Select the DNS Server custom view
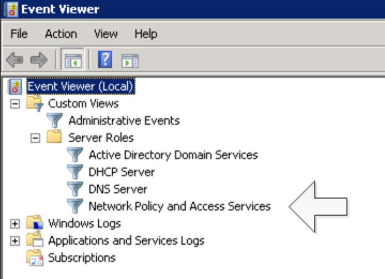The height and width of the screenshot is (279, 385). click(x=118, y=190)
